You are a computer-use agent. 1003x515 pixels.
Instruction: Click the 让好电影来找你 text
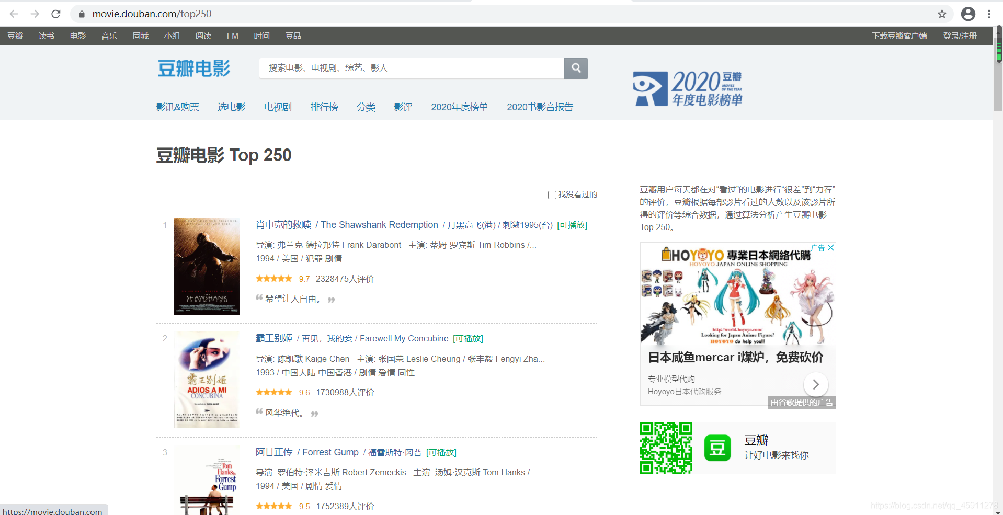point(777,455)
